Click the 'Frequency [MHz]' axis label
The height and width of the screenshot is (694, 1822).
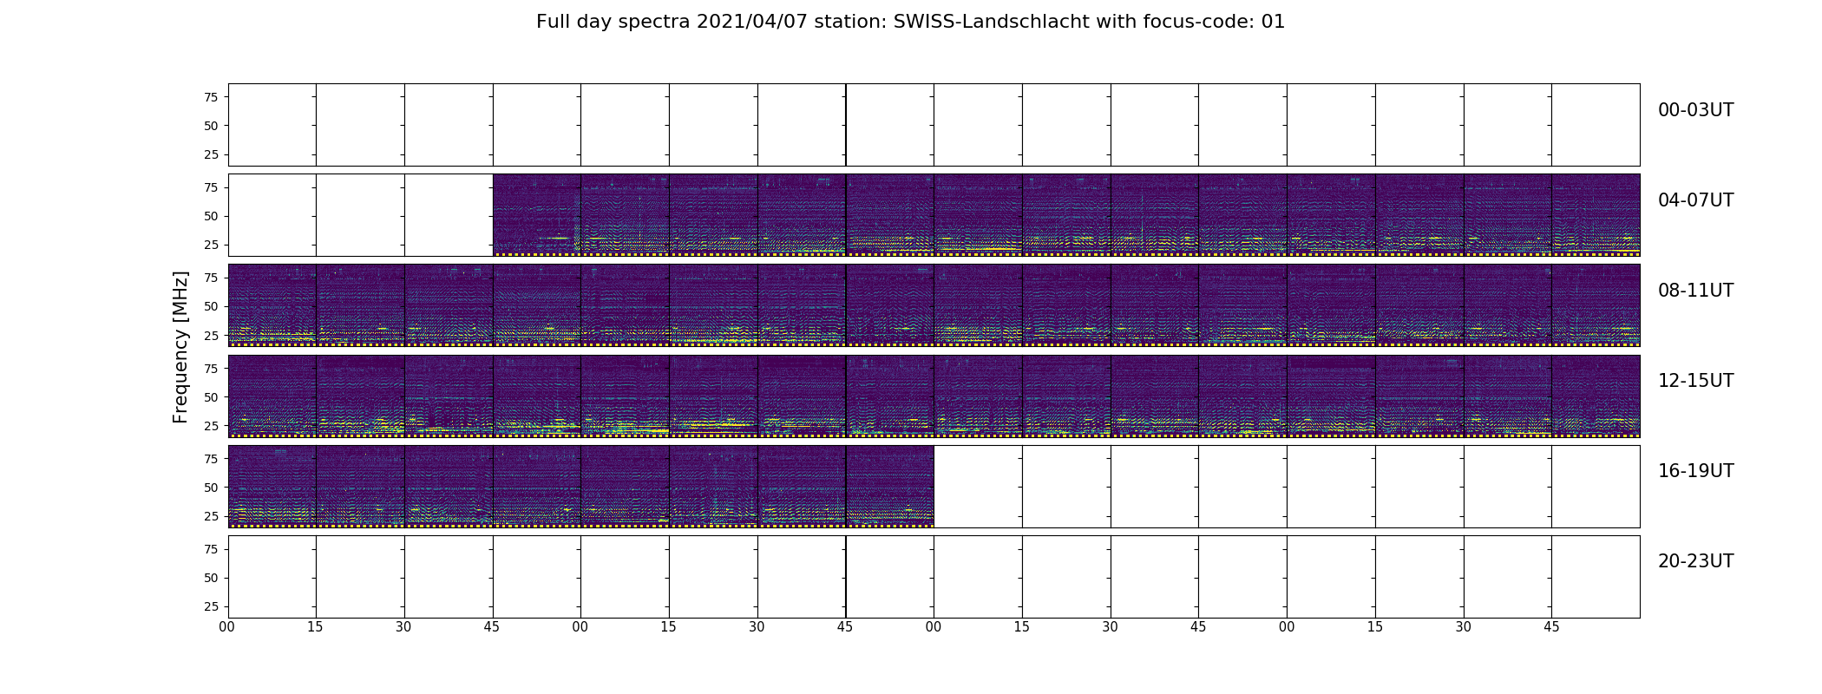click(x=180, y=347)
